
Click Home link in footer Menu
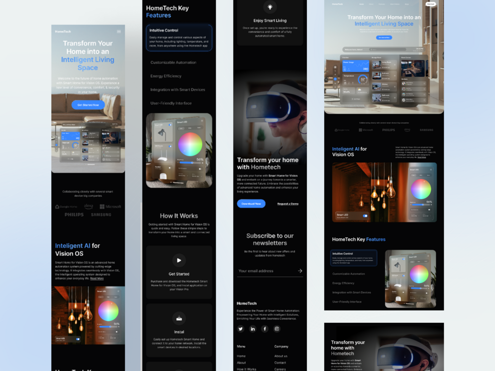(x=241, y=356)
